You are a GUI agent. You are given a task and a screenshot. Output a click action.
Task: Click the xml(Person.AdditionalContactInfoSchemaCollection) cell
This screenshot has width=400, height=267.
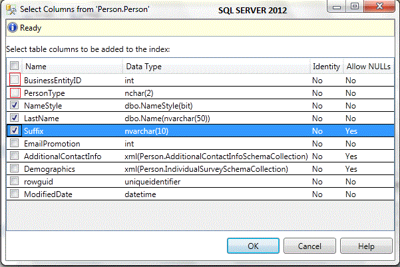(x=216, y=156)
